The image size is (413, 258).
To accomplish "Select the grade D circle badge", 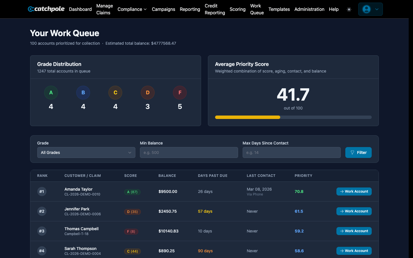I will coord(147,92).
